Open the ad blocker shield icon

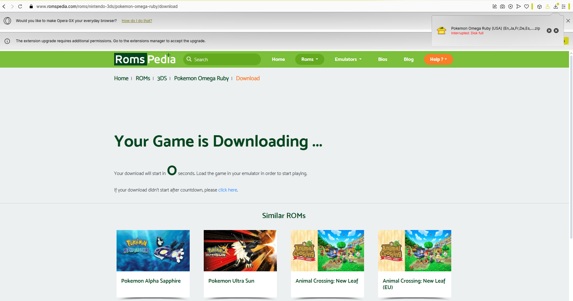pos(510,6)
